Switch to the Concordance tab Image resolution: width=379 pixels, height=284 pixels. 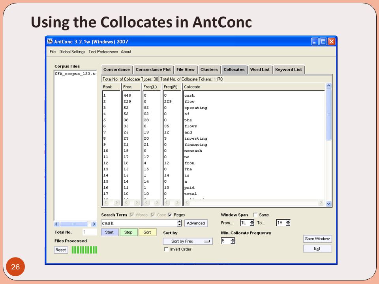click(116, 69)
